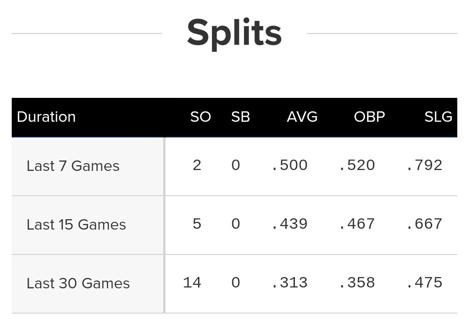Sort by the Duration column header

[x=46, y=117]
